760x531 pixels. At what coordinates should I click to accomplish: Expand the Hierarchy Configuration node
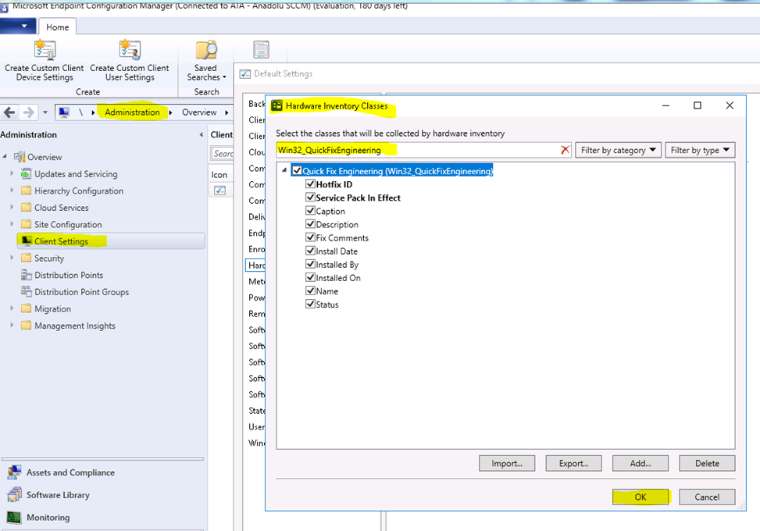(12, 191)
